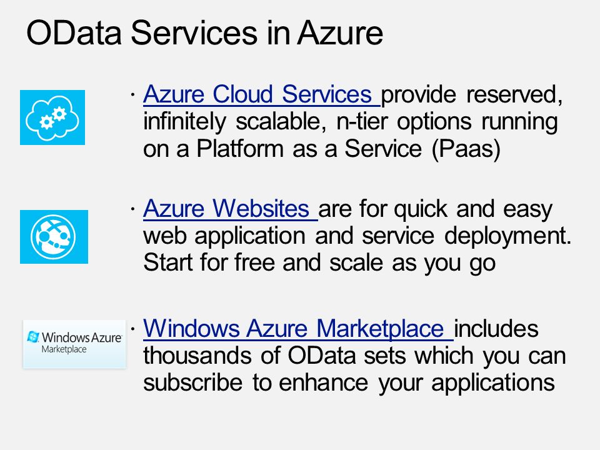Click the small Windows flag in Marketplace logo
The image size is (600, 450).
[x=33, y=337]
